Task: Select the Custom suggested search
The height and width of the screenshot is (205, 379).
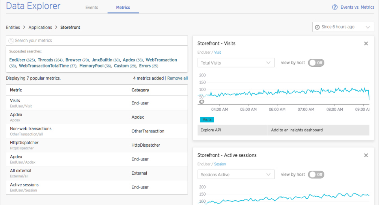Action: [x=121, y=66]
